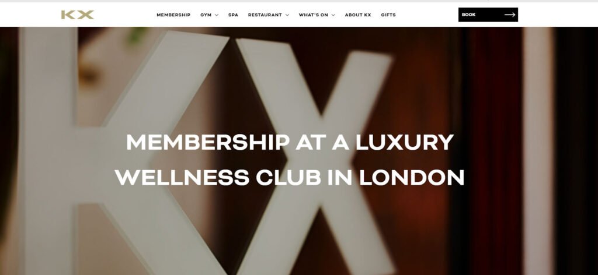Go to the About KX page

[x=358, y=15]
